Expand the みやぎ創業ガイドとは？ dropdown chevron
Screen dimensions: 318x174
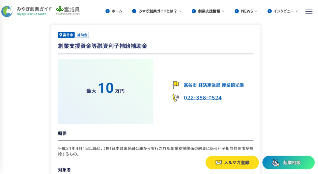pyautogui.click(x=180, y=11)
